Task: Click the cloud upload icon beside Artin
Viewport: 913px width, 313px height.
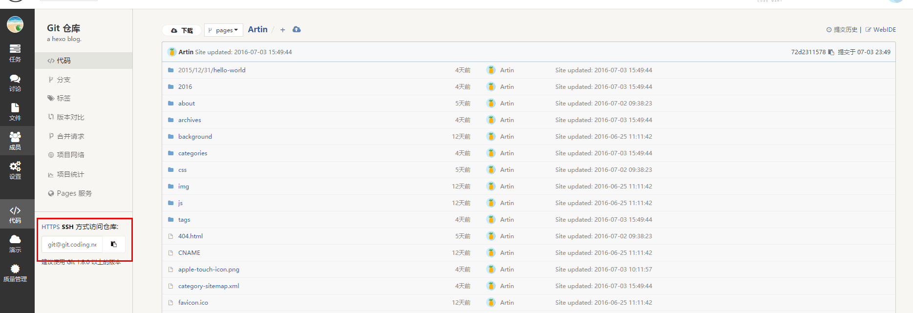Action: [297, 30]
